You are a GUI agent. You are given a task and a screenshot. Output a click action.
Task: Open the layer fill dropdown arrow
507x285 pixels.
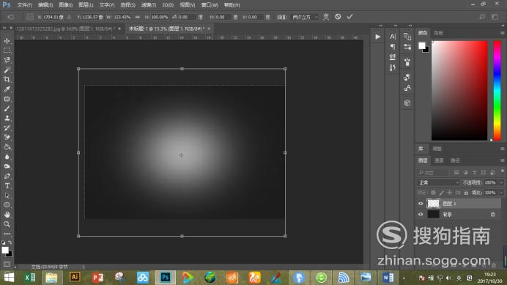501,193
